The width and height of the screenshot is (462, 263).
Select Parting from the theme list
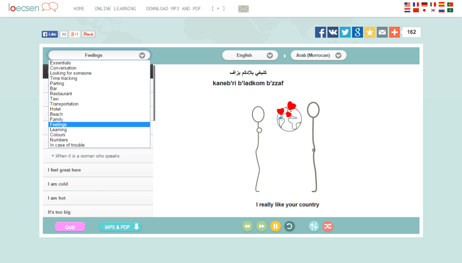(x=99, y=83)
